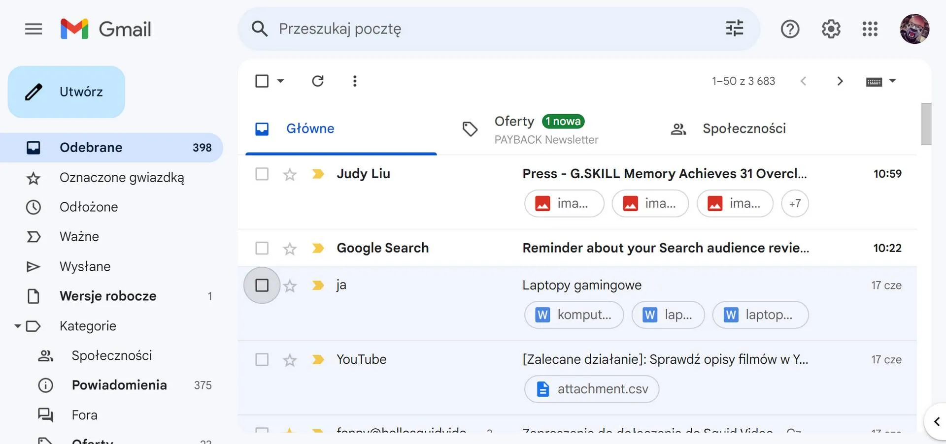This screenshot has width=946, height=444.
Task: Expand the select-all dropdown arrow
Action: pos(280,81)
